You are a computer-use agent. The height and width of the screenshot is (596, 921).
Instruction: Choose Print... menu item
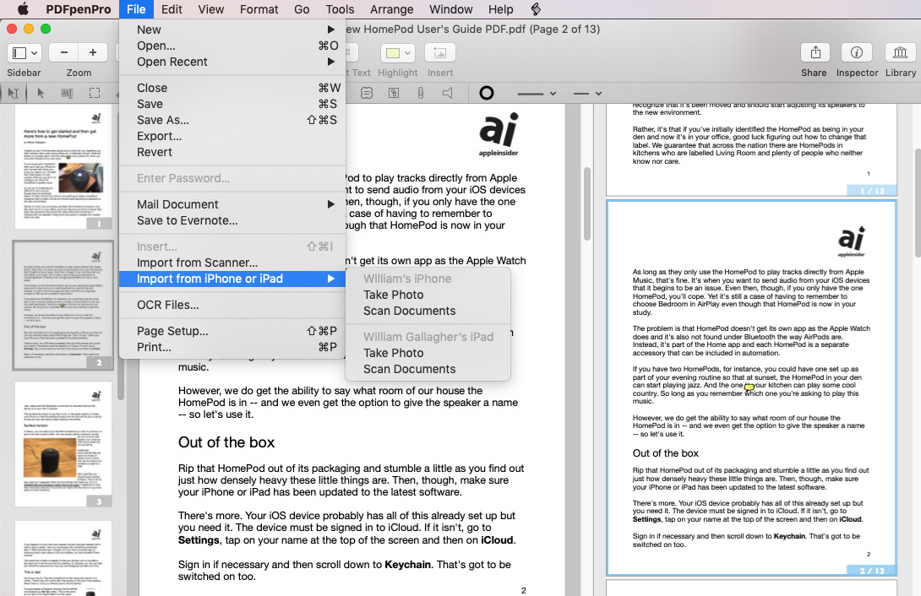(x=232, y=347)
